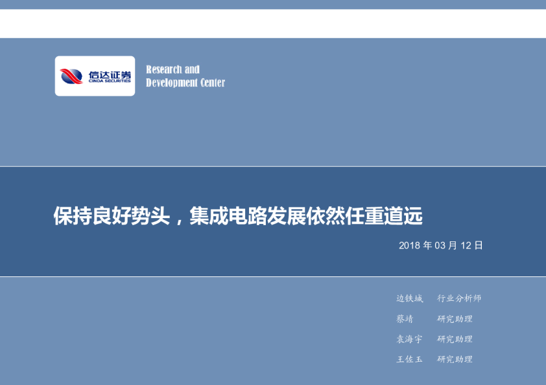Click the 行业分析师 role label
This screenshot has width=546, height=385.
pos(459,298)
